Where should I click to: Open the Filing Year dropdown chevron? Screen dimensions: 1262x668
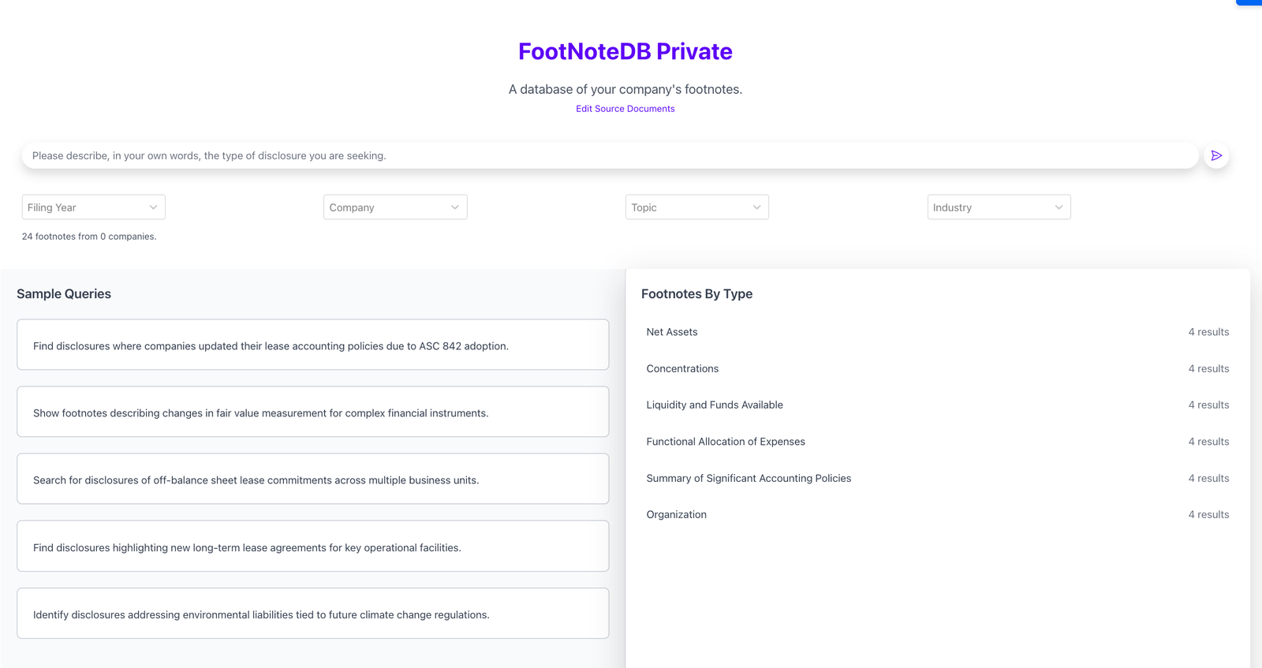pyautogui.click(x=153, y=207)
